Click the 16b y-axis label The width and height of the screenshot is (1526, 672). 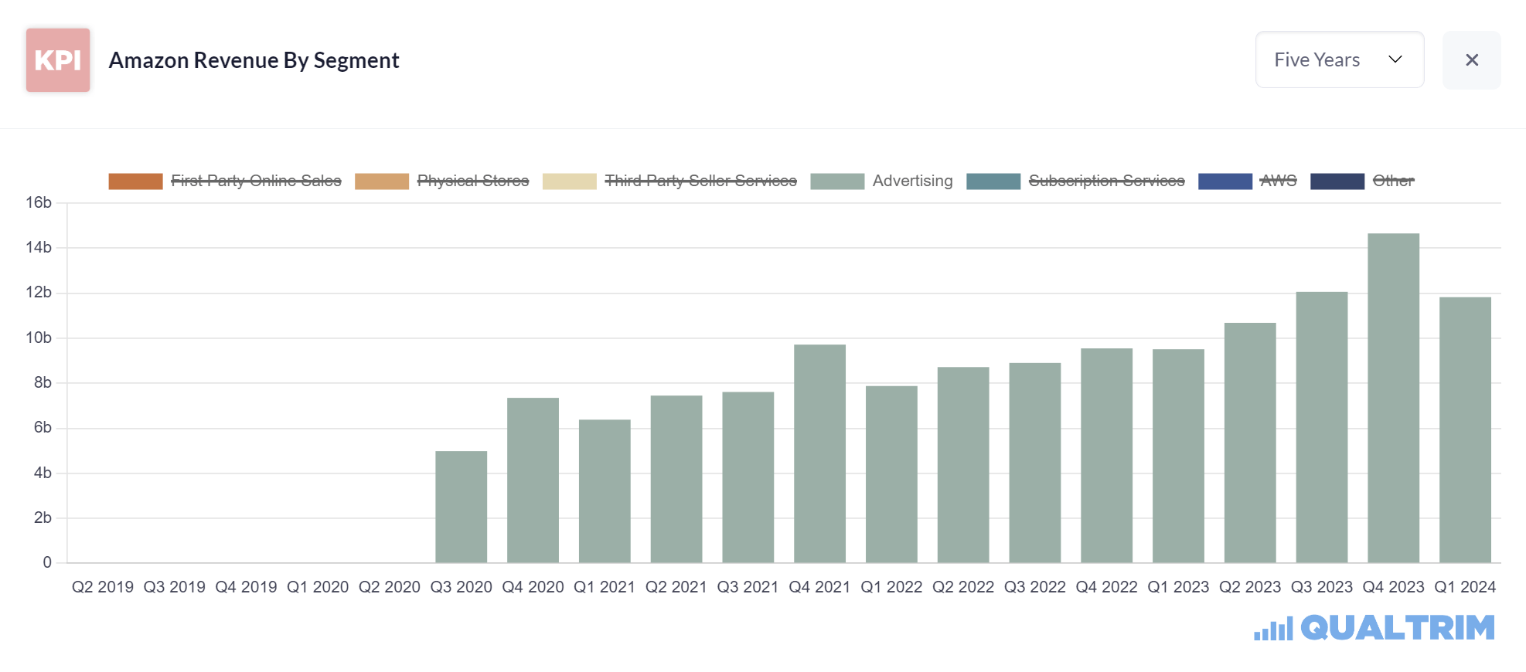[x=39, y=202]
